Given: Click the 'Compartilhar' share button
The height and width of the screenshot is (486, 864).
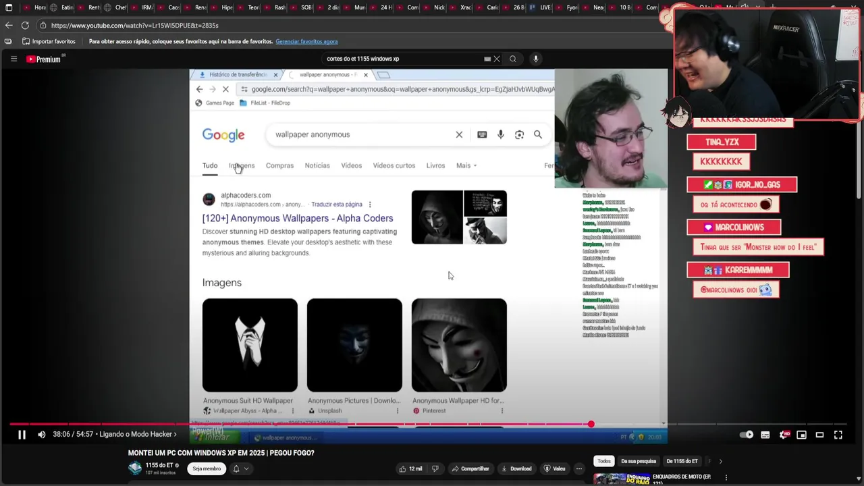Looking at the screenshot, I should [470, 468].
